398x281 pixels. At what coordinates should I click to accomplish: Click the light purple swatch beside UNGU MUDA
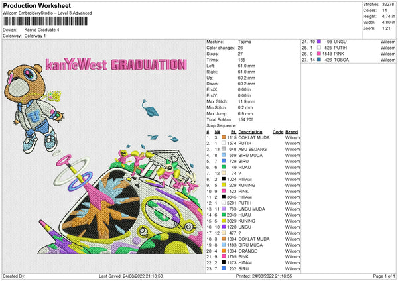tap(224, 209)
